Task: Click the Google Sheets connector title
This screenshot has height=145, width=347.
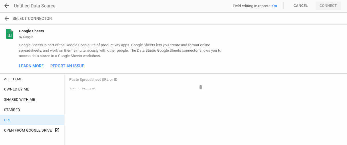Action: coord(31,31)
